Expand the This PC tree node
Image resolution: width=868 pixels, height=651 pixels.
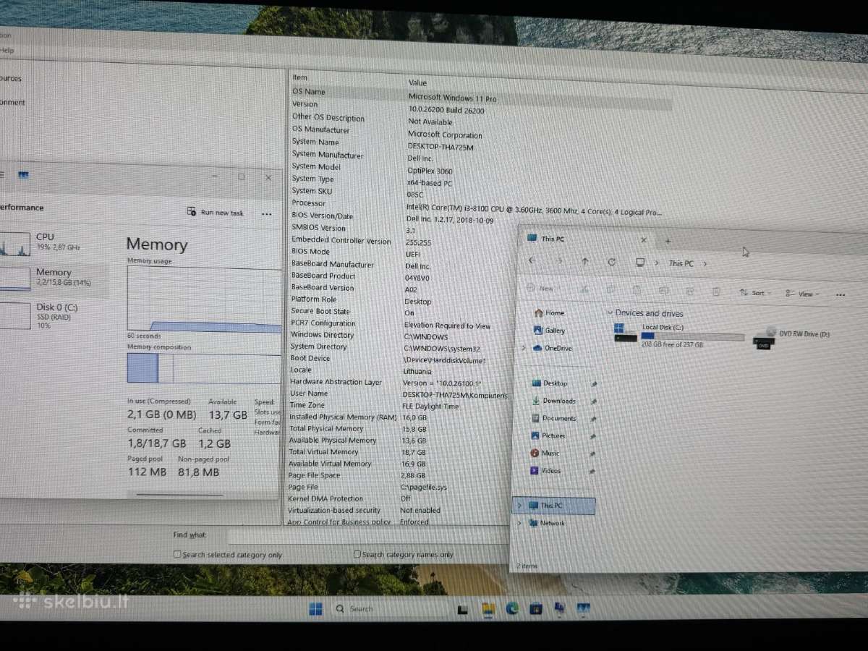click(x=520, y=505)
